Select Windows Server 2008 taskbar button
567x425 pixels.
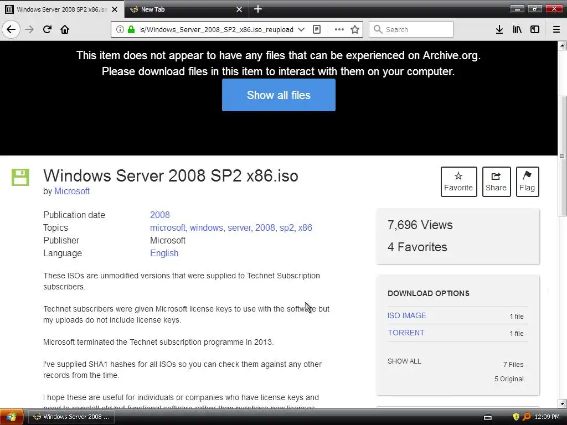pyautogui.click(x=71, y=417)
